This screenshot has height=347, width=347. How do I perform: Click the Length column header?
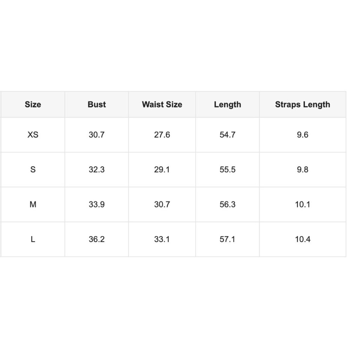tap(228, 105)
